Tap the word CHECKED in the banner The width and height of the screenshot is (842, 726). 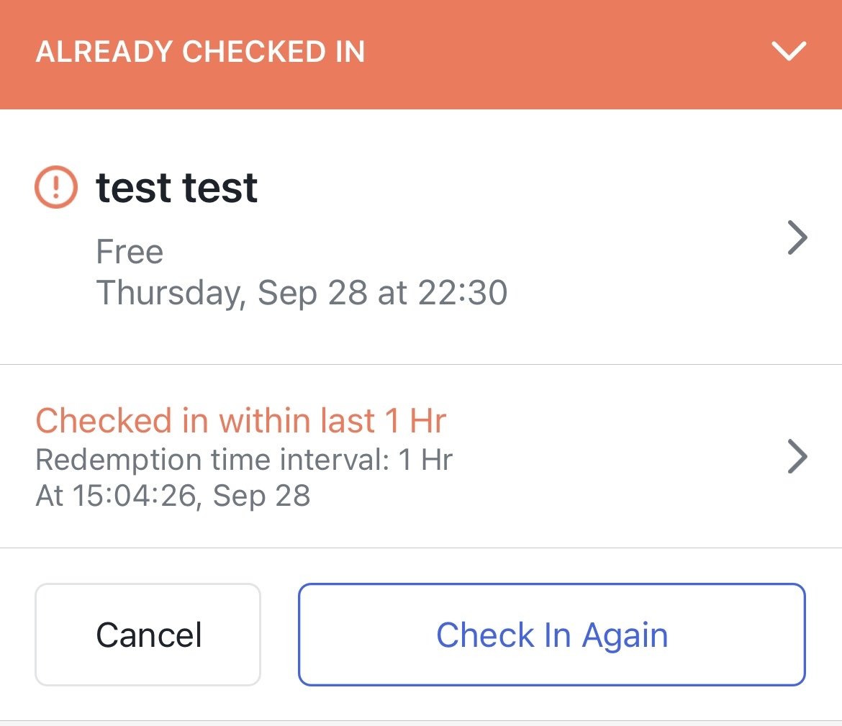pos(254,52)
